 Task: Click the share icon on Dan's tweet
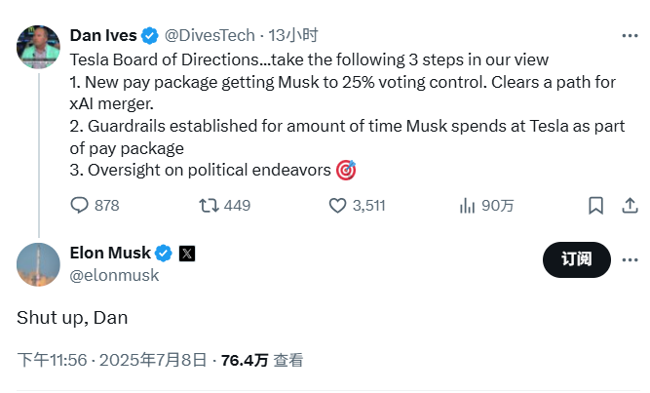(630, 205)
